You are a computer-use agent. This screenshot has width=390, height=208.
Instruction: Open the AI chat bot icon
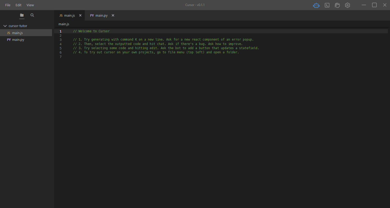click(316, 5)
